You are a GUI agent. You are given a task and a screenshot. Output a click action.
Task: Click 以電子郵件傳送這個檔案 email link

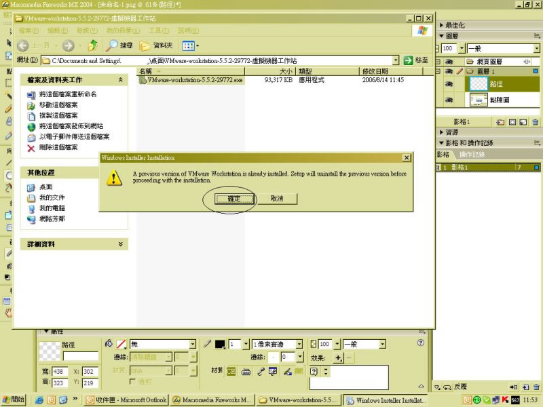[x=74, y=137]
